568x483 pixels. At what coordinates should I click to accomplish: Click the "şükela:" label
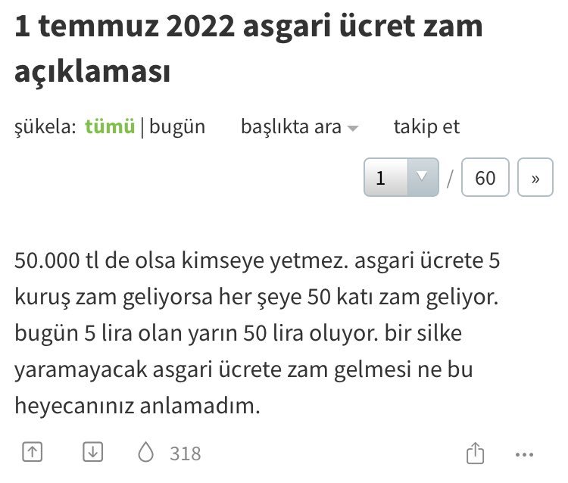tap(45, 127)
